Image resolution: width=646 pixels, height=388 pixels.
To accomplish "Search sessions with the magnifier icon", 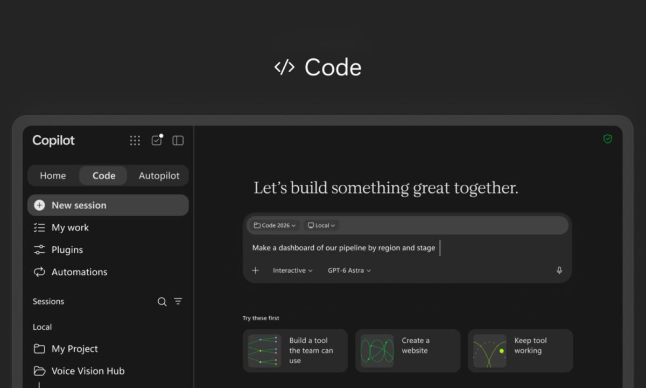I will (162, 302).
